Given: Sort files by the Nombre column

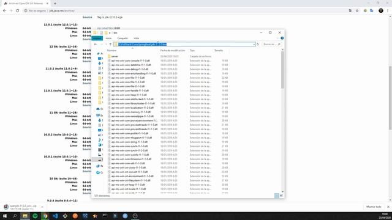Looking at the screenshot, I should 111,50.
